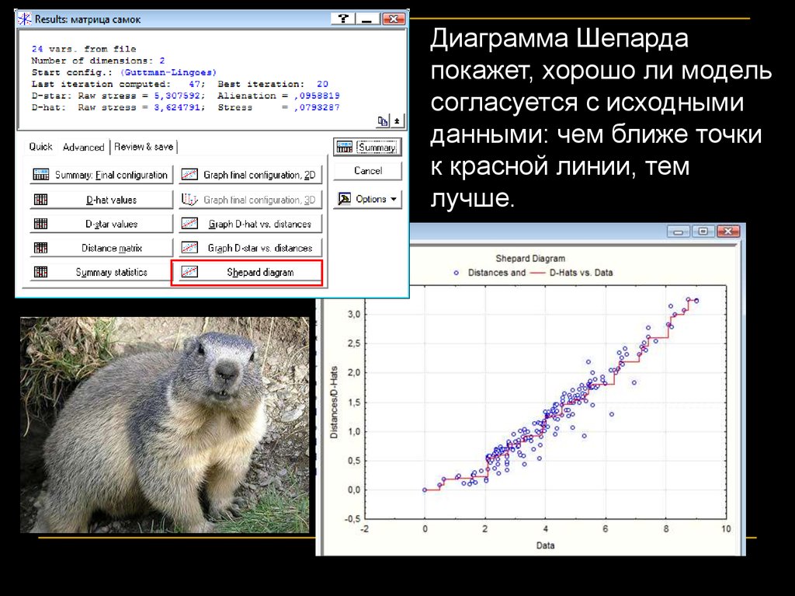795x596 pixels.
Task: Click the expand arrow icon in summary box
Action: click(397, 120)
